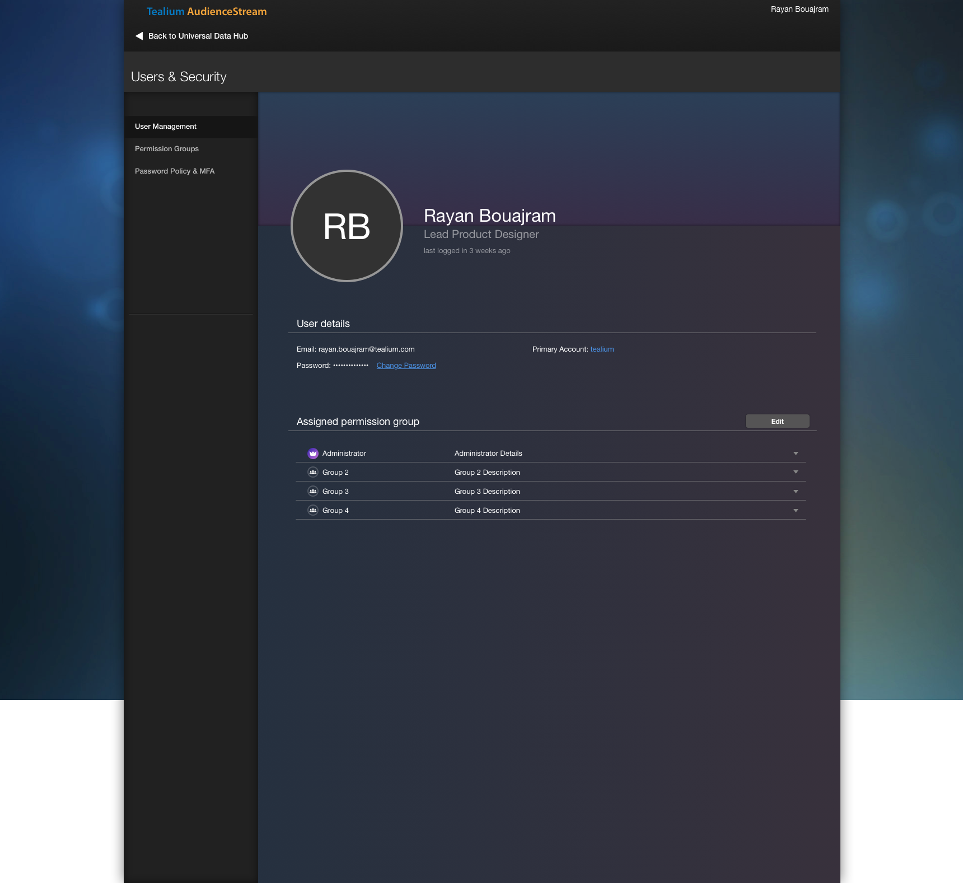Click the Tealium AudienceStream logo
963x883 pixels.
[x=206, y=11]
